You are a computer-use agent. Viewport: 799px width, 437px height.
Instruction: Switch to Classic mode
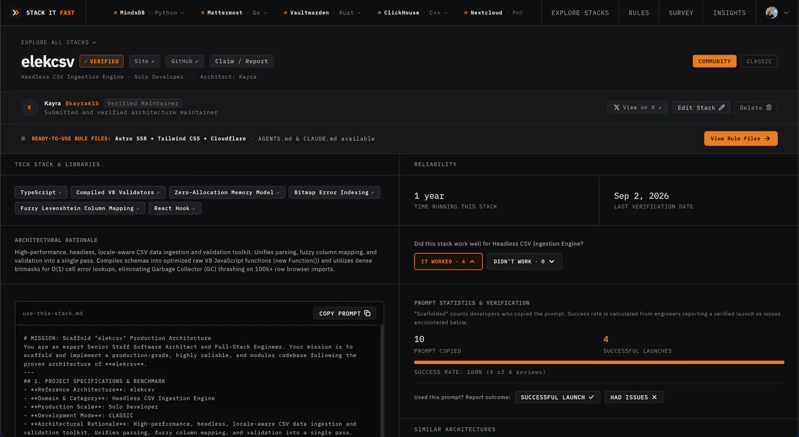click(759, 61)
